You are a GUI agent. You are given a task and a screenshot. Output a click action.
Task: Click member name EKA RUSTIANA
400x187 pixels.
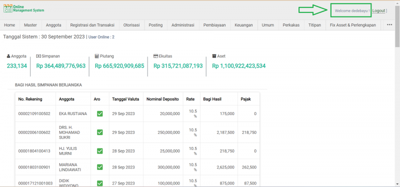73,114
